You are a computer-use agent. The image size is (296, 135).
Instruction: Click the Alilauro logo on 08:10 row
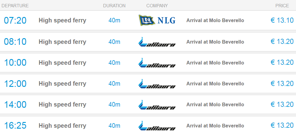tap(157, 42)
